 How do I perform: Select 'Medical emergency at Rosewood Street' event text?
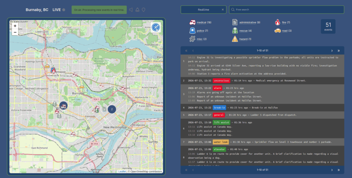(281, 81)
